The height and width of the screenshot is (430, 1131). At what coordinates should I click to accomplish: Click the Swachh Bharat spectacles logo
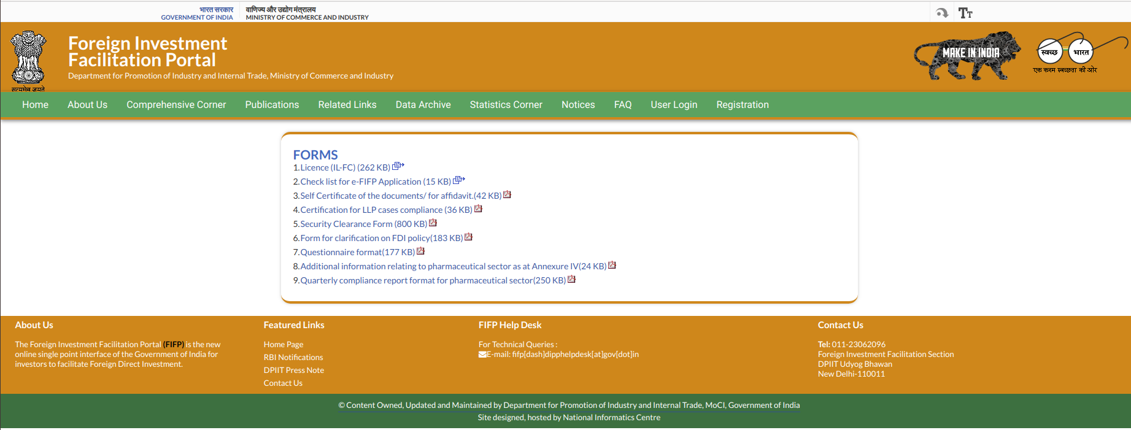[x=1081, y=53]
